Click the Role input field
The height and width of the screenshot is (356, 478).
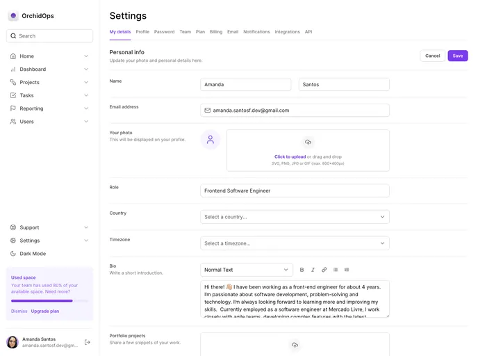[x=295, y=191]
